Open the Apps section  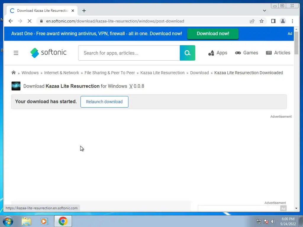tap(218, 53)
